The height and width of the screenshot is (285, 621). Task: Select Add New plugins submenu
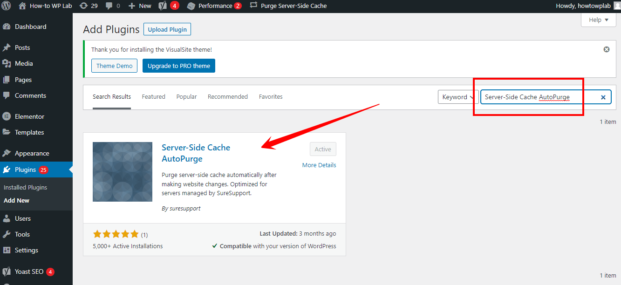pyautogui.click(x=16, y=200)
